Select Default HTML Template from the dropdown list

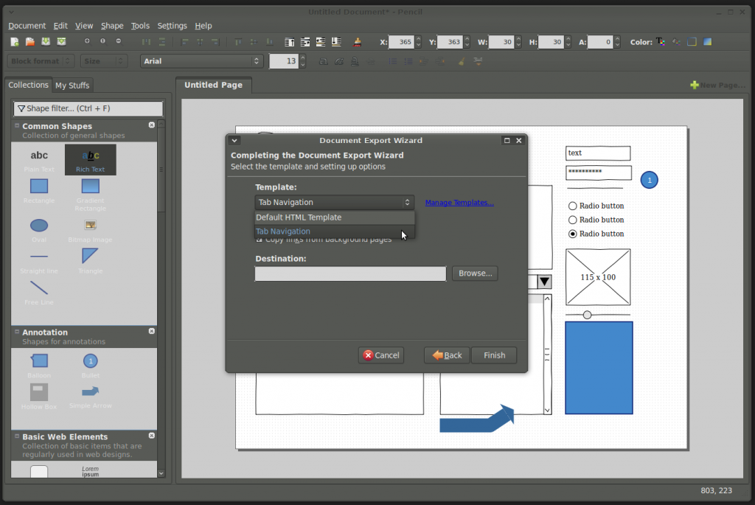299,217
